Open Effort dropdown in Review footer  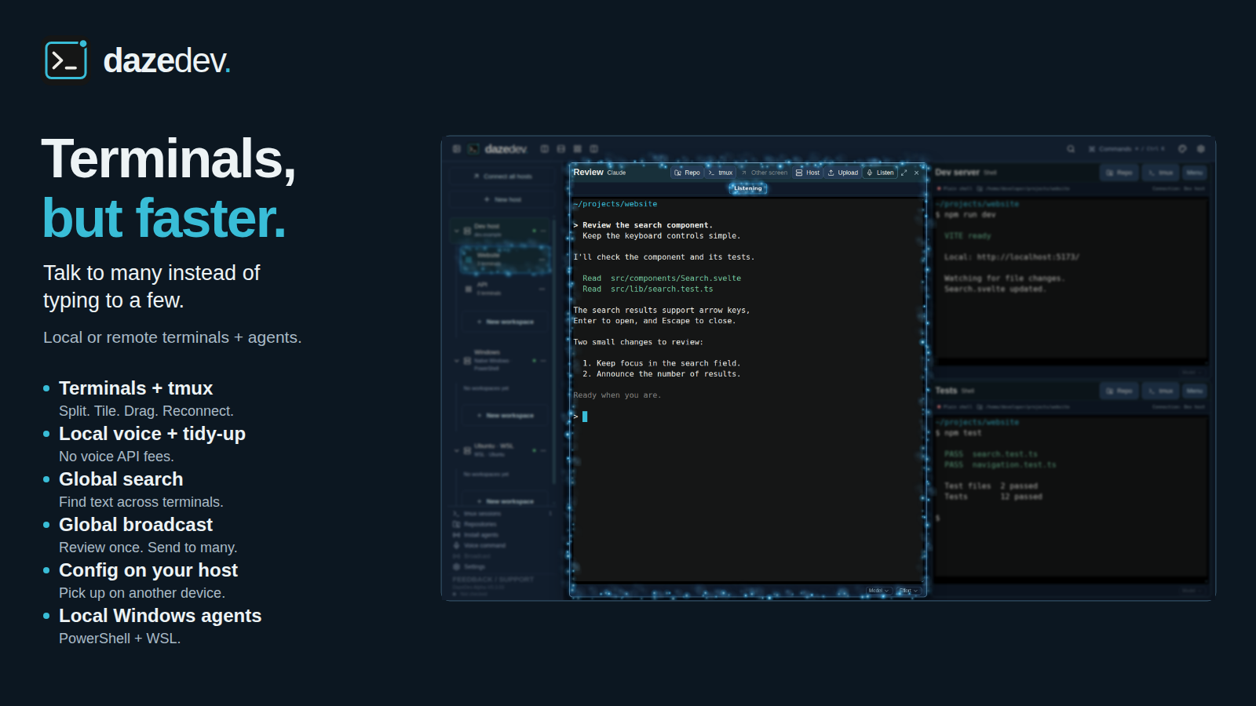pyautogui.click(x=908, y=591)
